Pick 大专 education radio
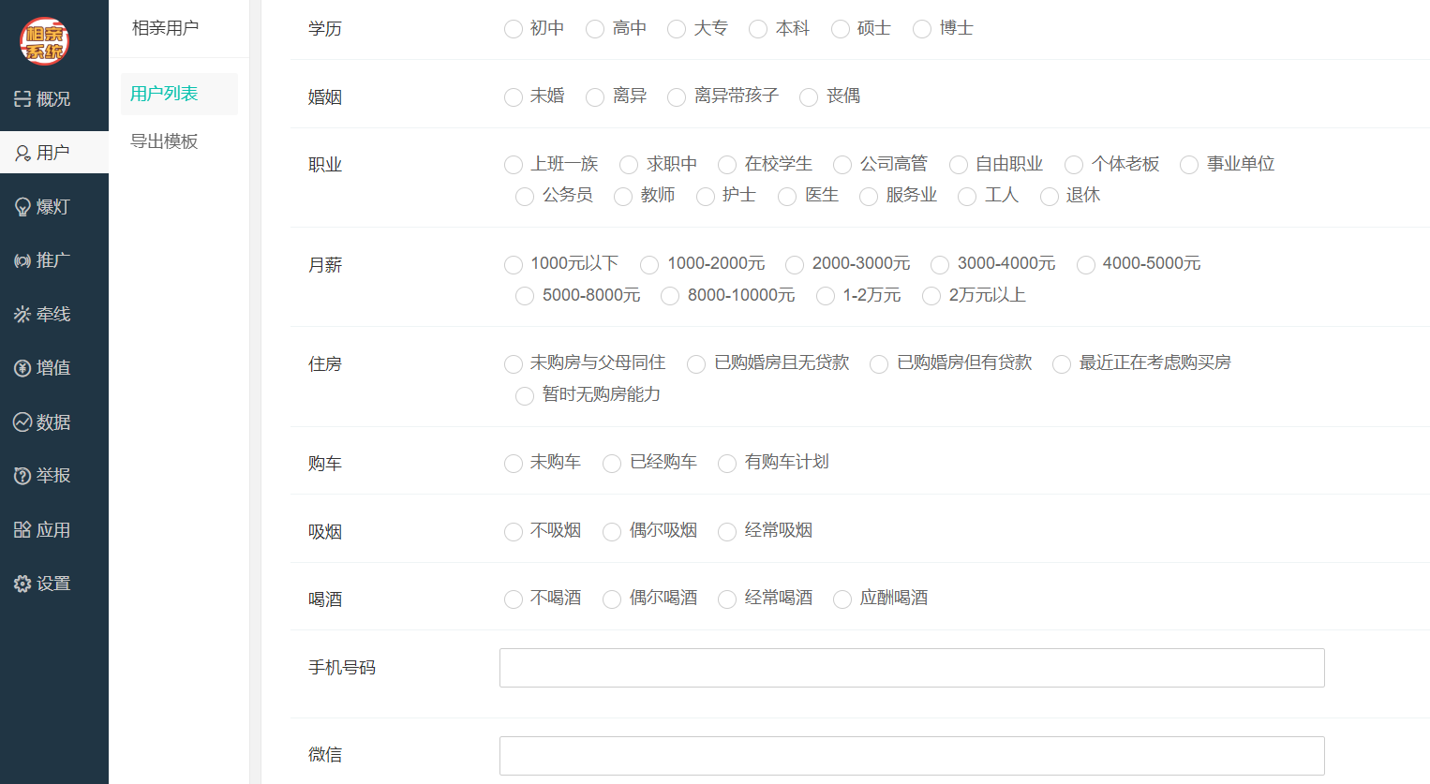This screenshot has width=1430, height=784. pyautogui.click(x=677, y=29)
